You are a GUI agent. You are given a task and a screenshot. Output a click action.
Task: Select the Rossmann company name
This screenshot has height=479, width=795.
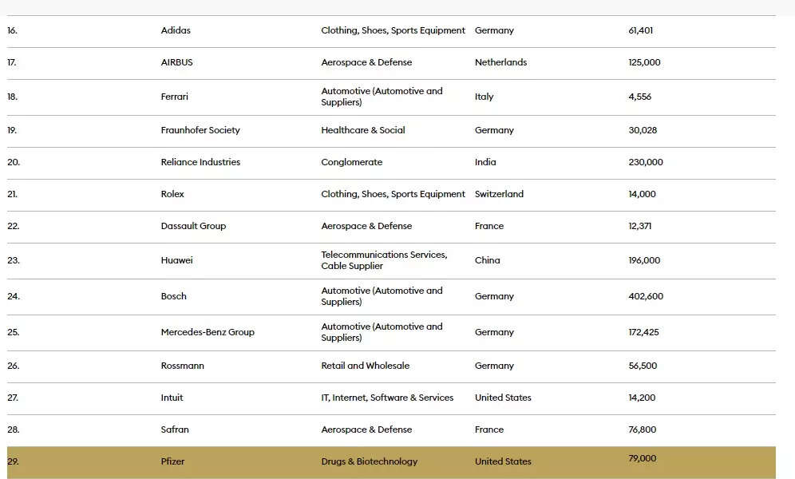point(182,366)
